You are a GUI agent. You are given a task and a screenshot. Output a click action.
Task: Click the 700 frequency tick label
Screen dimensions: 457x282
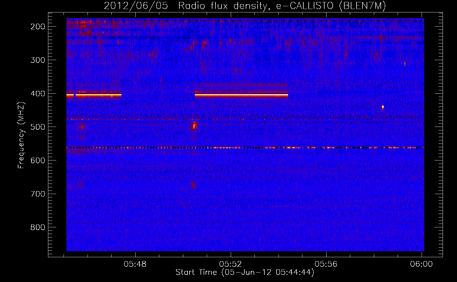click(x=38, y=194)
